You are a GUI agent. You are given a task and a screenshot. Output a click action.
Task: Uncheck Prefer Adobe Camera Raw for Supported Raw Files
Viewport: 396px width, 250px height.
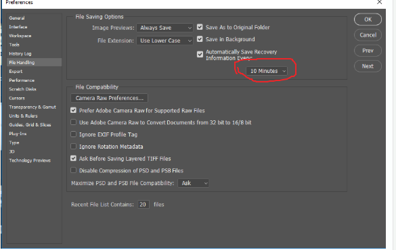pyautogui.click(x=73, y=110)
